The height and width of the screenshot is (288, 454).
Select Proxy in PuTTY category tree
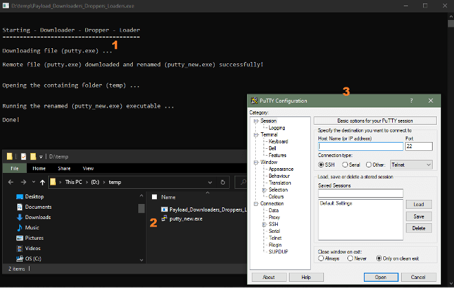point(274,218)
